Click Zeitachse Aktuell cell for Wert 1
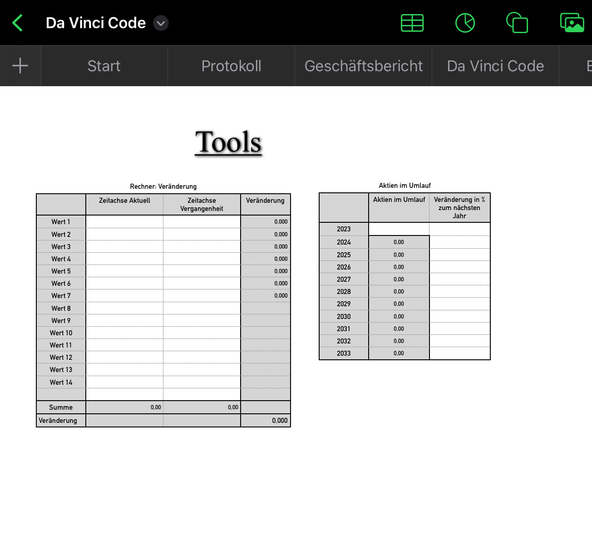 124,222
